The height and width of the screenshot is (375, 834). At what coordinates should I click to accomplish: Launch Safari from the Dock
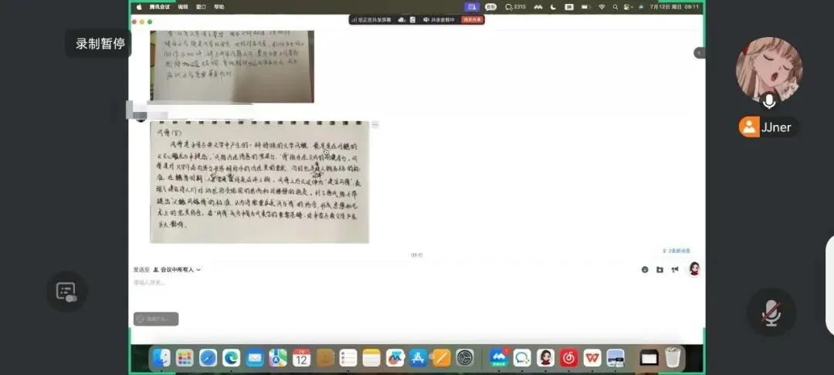[208, 358]
